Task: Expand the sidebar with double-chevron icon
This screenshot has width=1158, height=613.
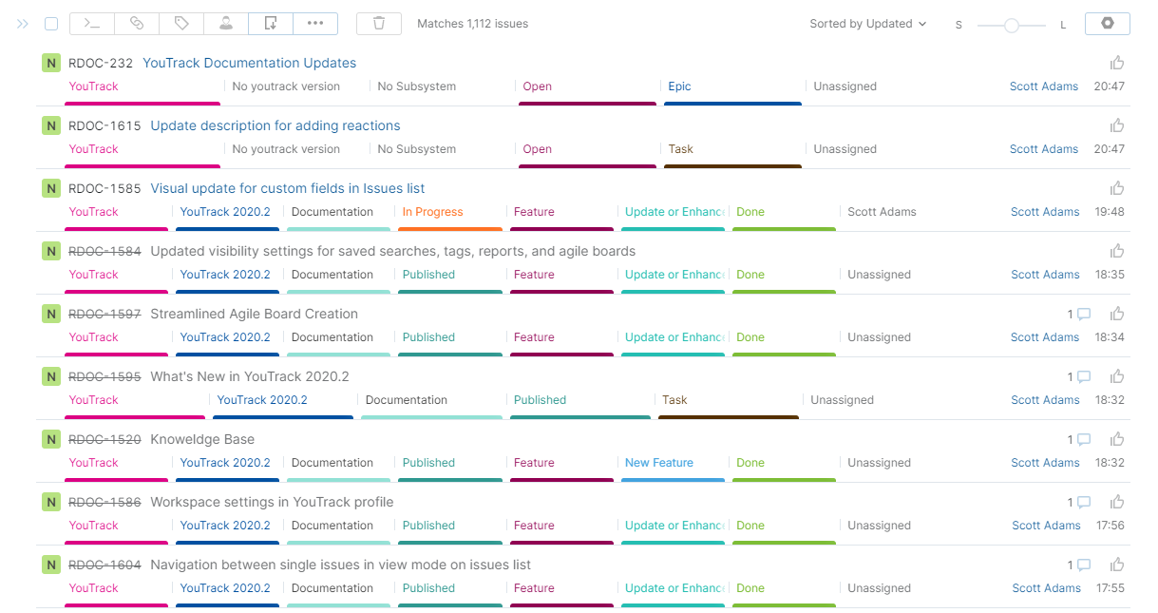Action: [23, 24]
